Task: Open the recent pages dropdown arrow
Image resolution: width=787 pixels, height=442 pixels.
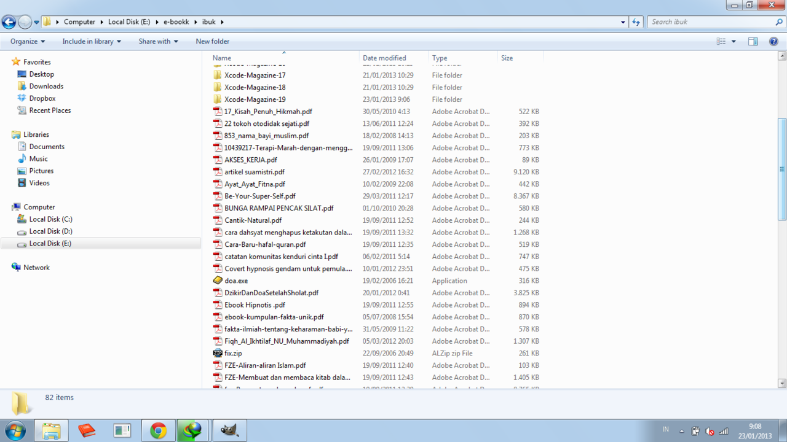Action: (x=36, y=22)
